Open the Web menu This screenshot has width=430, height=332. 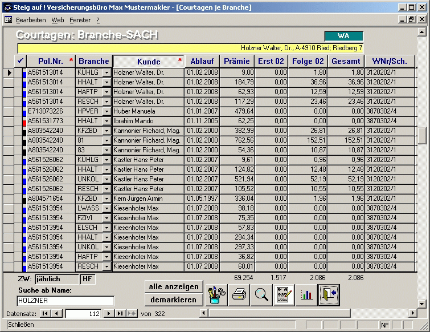58,20
